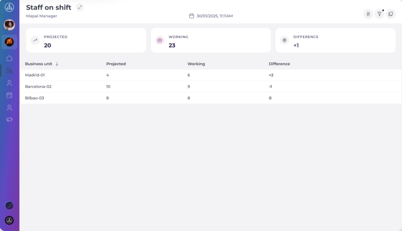Screen dimensions: 402x231
Task: Open the user profile avatar
Action: [9, 25]
